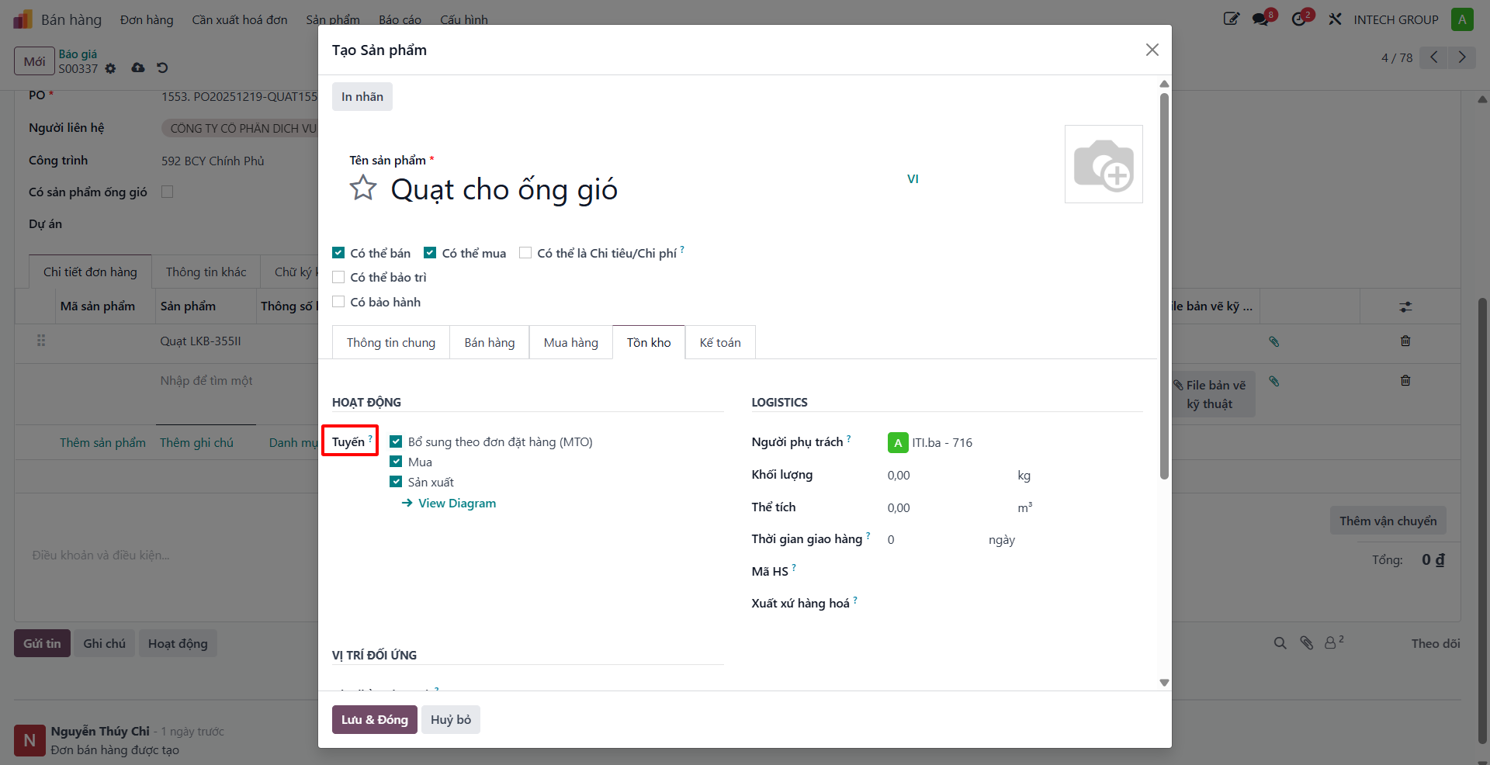Toggle Có thể bán checkbox
Image resolution: width=1490 pixels, height=765 pixels.
point(338,253)
